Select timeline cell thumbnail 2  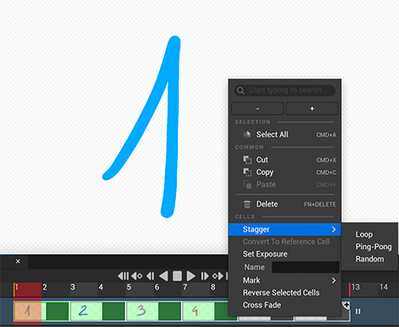tap(86, 311)
